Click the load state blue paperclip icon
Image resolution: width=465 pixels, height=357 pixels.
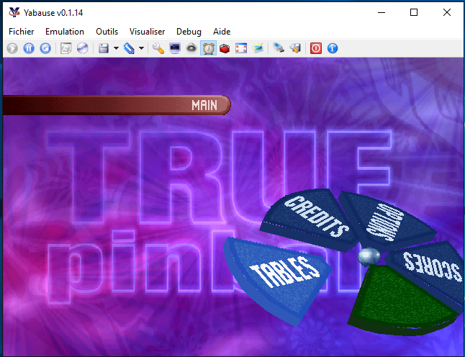(x=129, y=48)
